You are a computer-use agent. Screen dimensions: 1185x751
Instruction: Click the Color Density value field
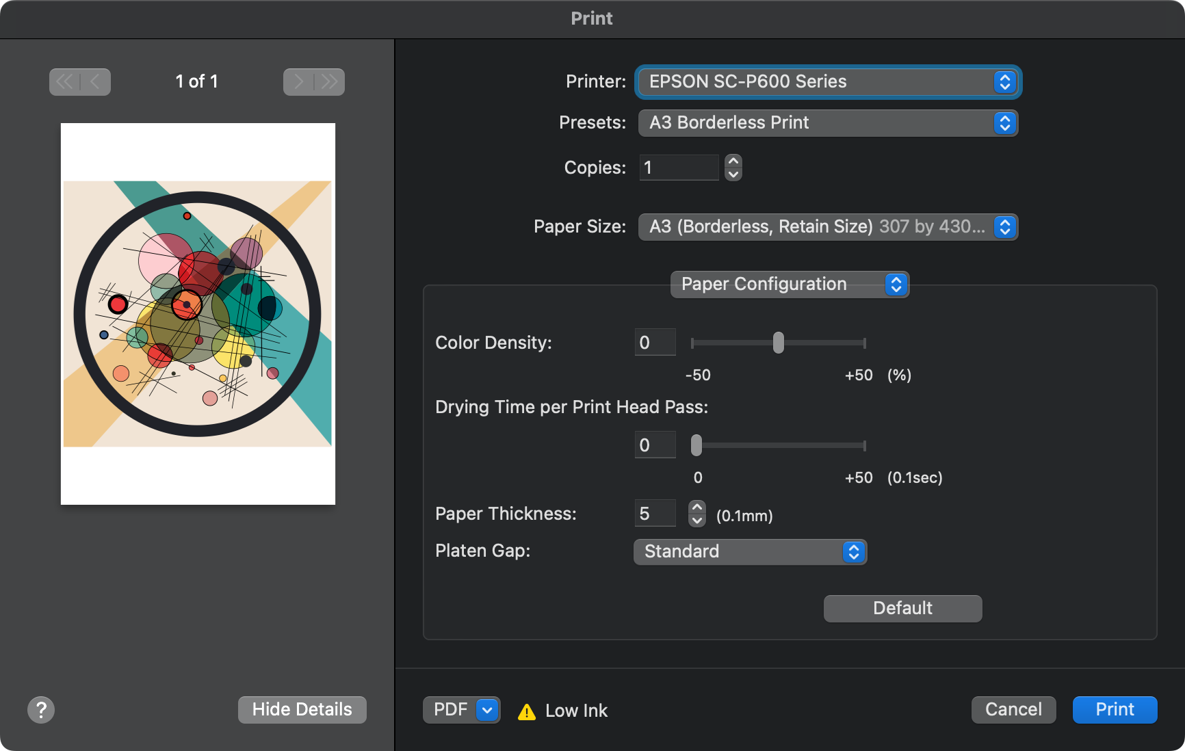[x=655, y=343]
